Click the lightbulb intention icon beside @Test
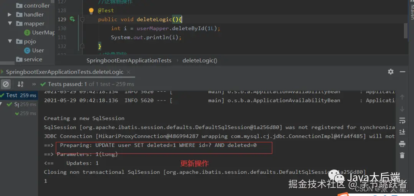 (91, 11)
